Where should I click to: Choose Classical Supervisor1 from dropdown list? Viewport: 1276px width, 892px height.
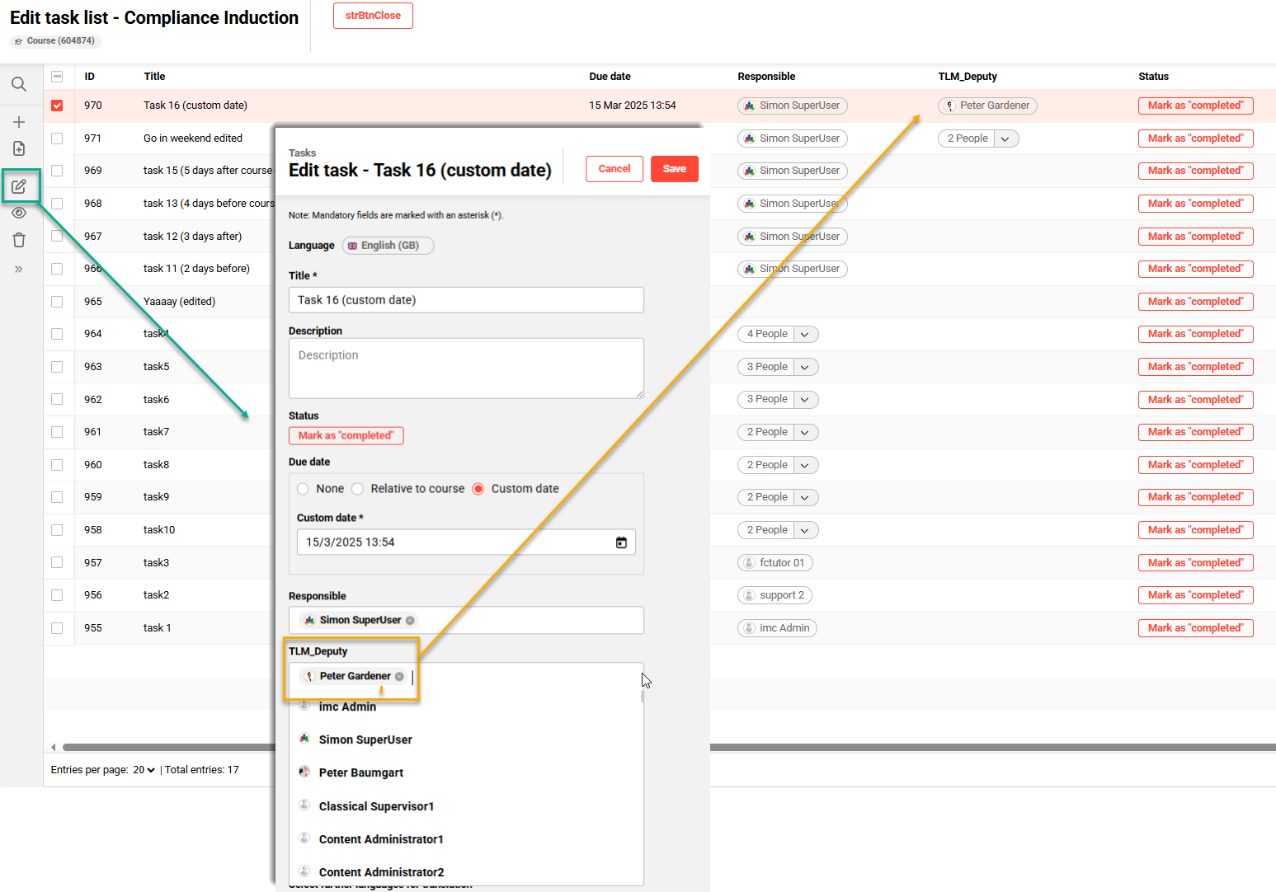click(x=376, y=806)
